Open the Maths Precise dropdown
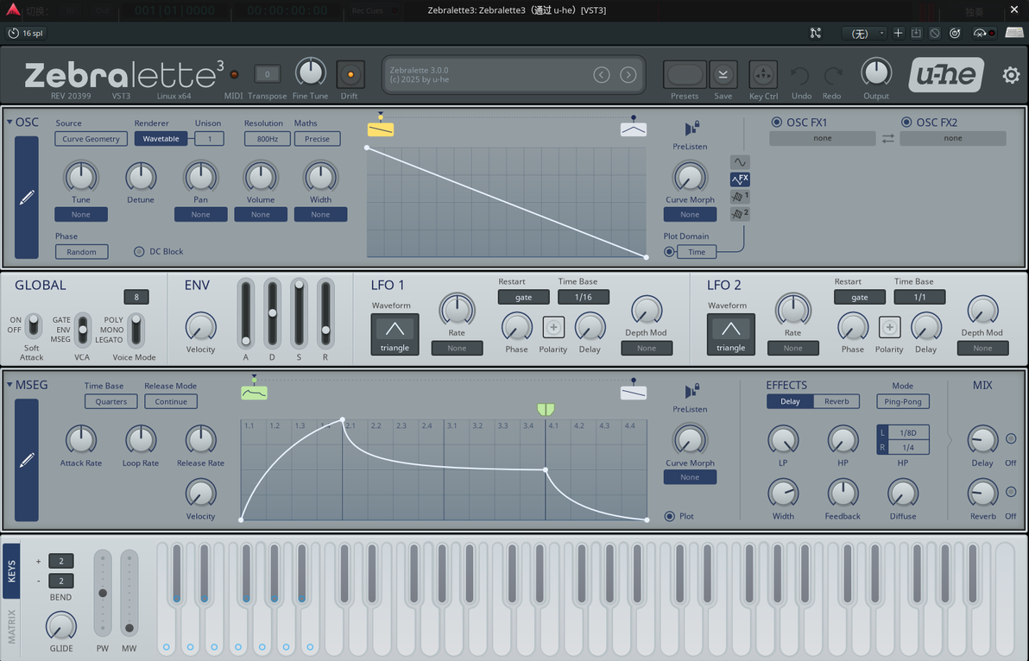This screenshot has width=1029, height=661. (317, 139)
